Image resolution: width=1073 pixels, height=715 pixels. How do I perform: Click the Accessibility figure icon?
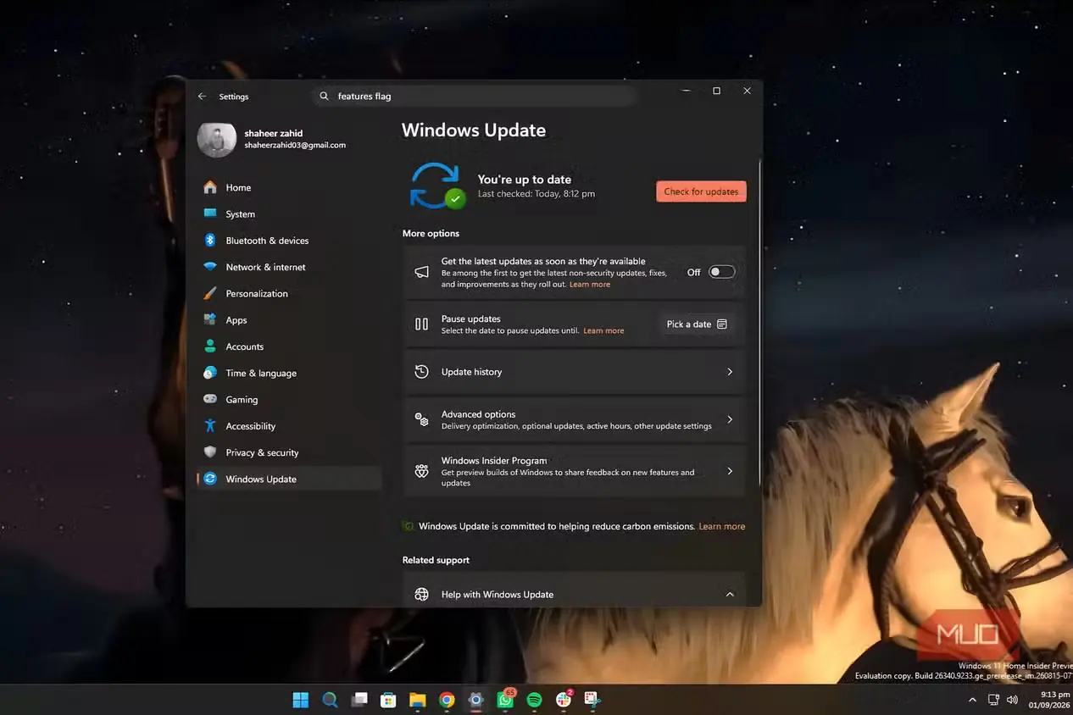coord(210,426)
